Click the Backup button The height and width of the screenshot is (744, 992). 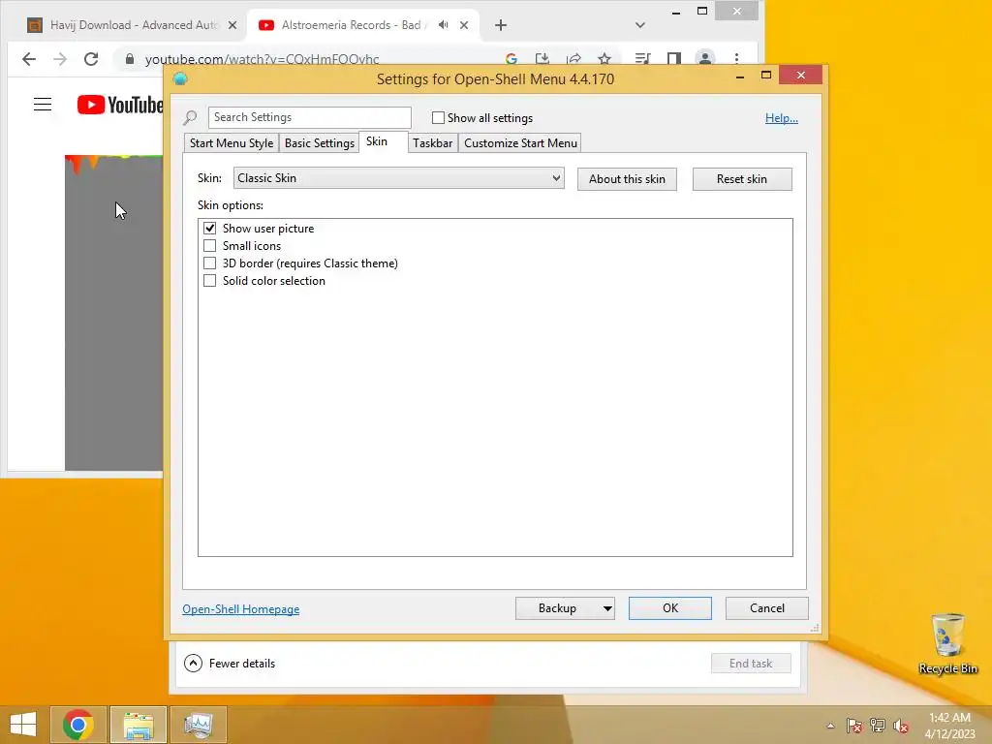557,608
